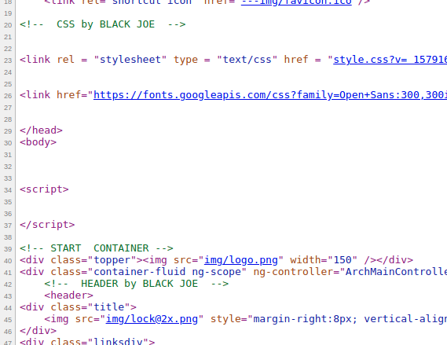Follow the img/lock@2x.png source link
This screenshot has height=345, width=447.
pos(152,319)
